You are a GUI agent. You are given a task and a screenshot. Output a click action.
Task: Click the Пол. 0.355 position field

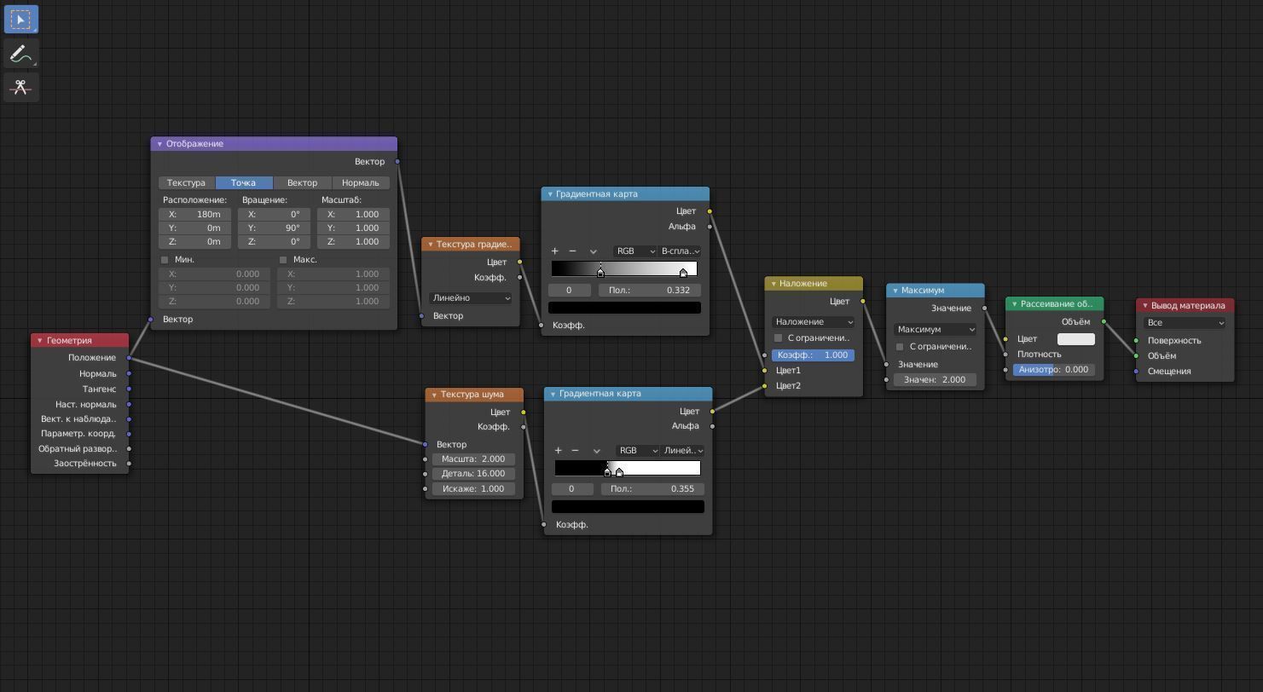click(652, 488)
